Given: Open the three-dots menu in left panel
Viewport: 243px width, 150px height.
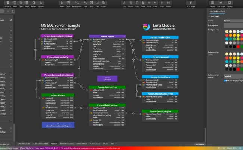Looking at the screenshot, I should pyautogui.click(x=8, y=11).
